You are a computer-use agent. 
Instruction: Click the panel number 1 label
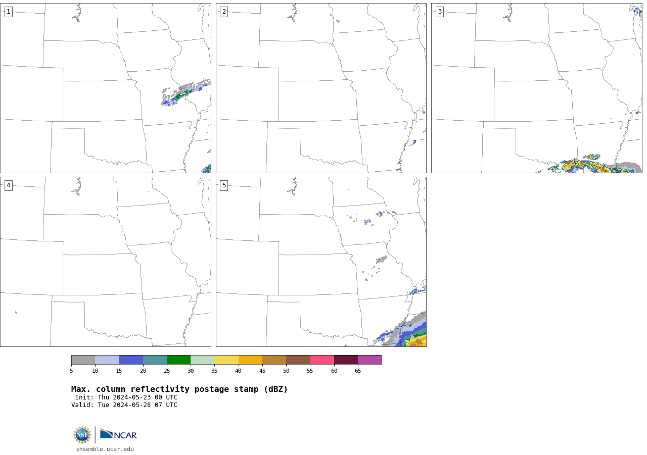click(8, 12)
